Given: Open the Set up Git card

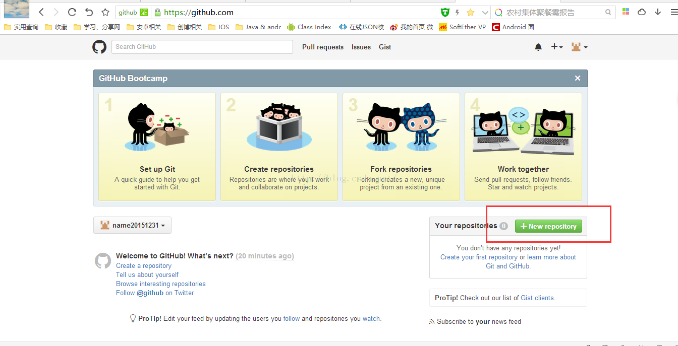Looking at the screenshot, I should tap(157, 147).
